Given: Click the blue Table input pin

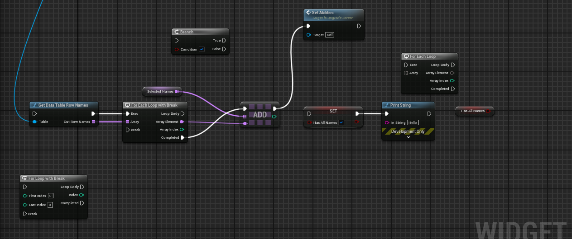Looking at the screenshot, I should (x=34, y=122).
